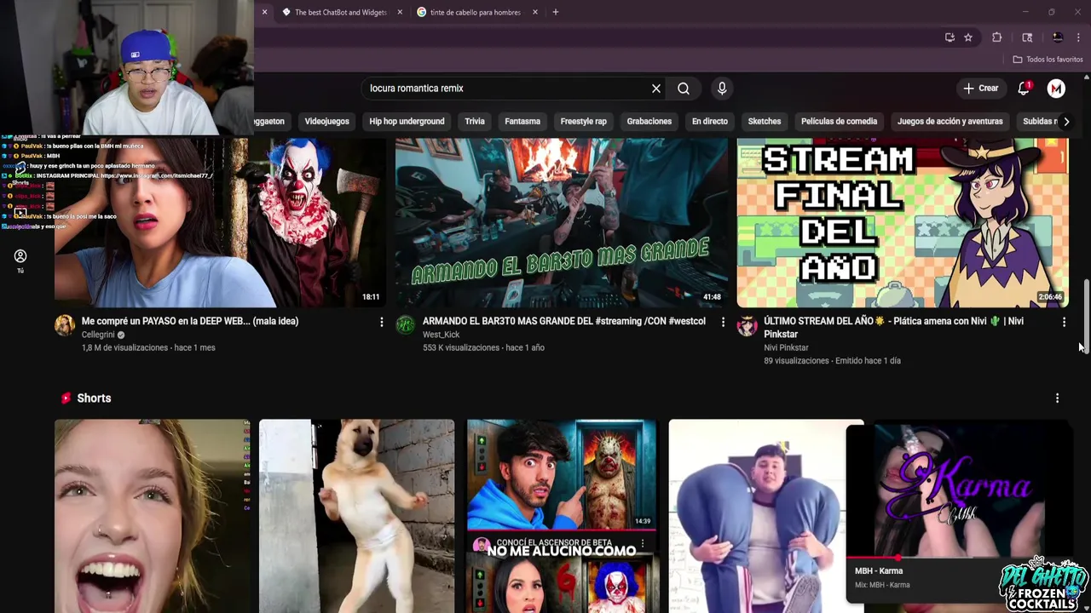Screen dimensions: 1091x613
Task: Close the 'tinte de cabello para hombres' tab
Action: pyautogui.click(x=535, y=12)
